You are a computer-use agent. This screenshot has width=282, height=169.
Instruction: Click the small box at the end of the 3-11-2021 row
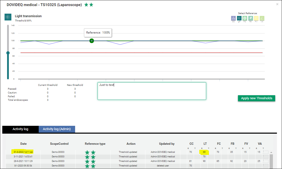(266, 157)
